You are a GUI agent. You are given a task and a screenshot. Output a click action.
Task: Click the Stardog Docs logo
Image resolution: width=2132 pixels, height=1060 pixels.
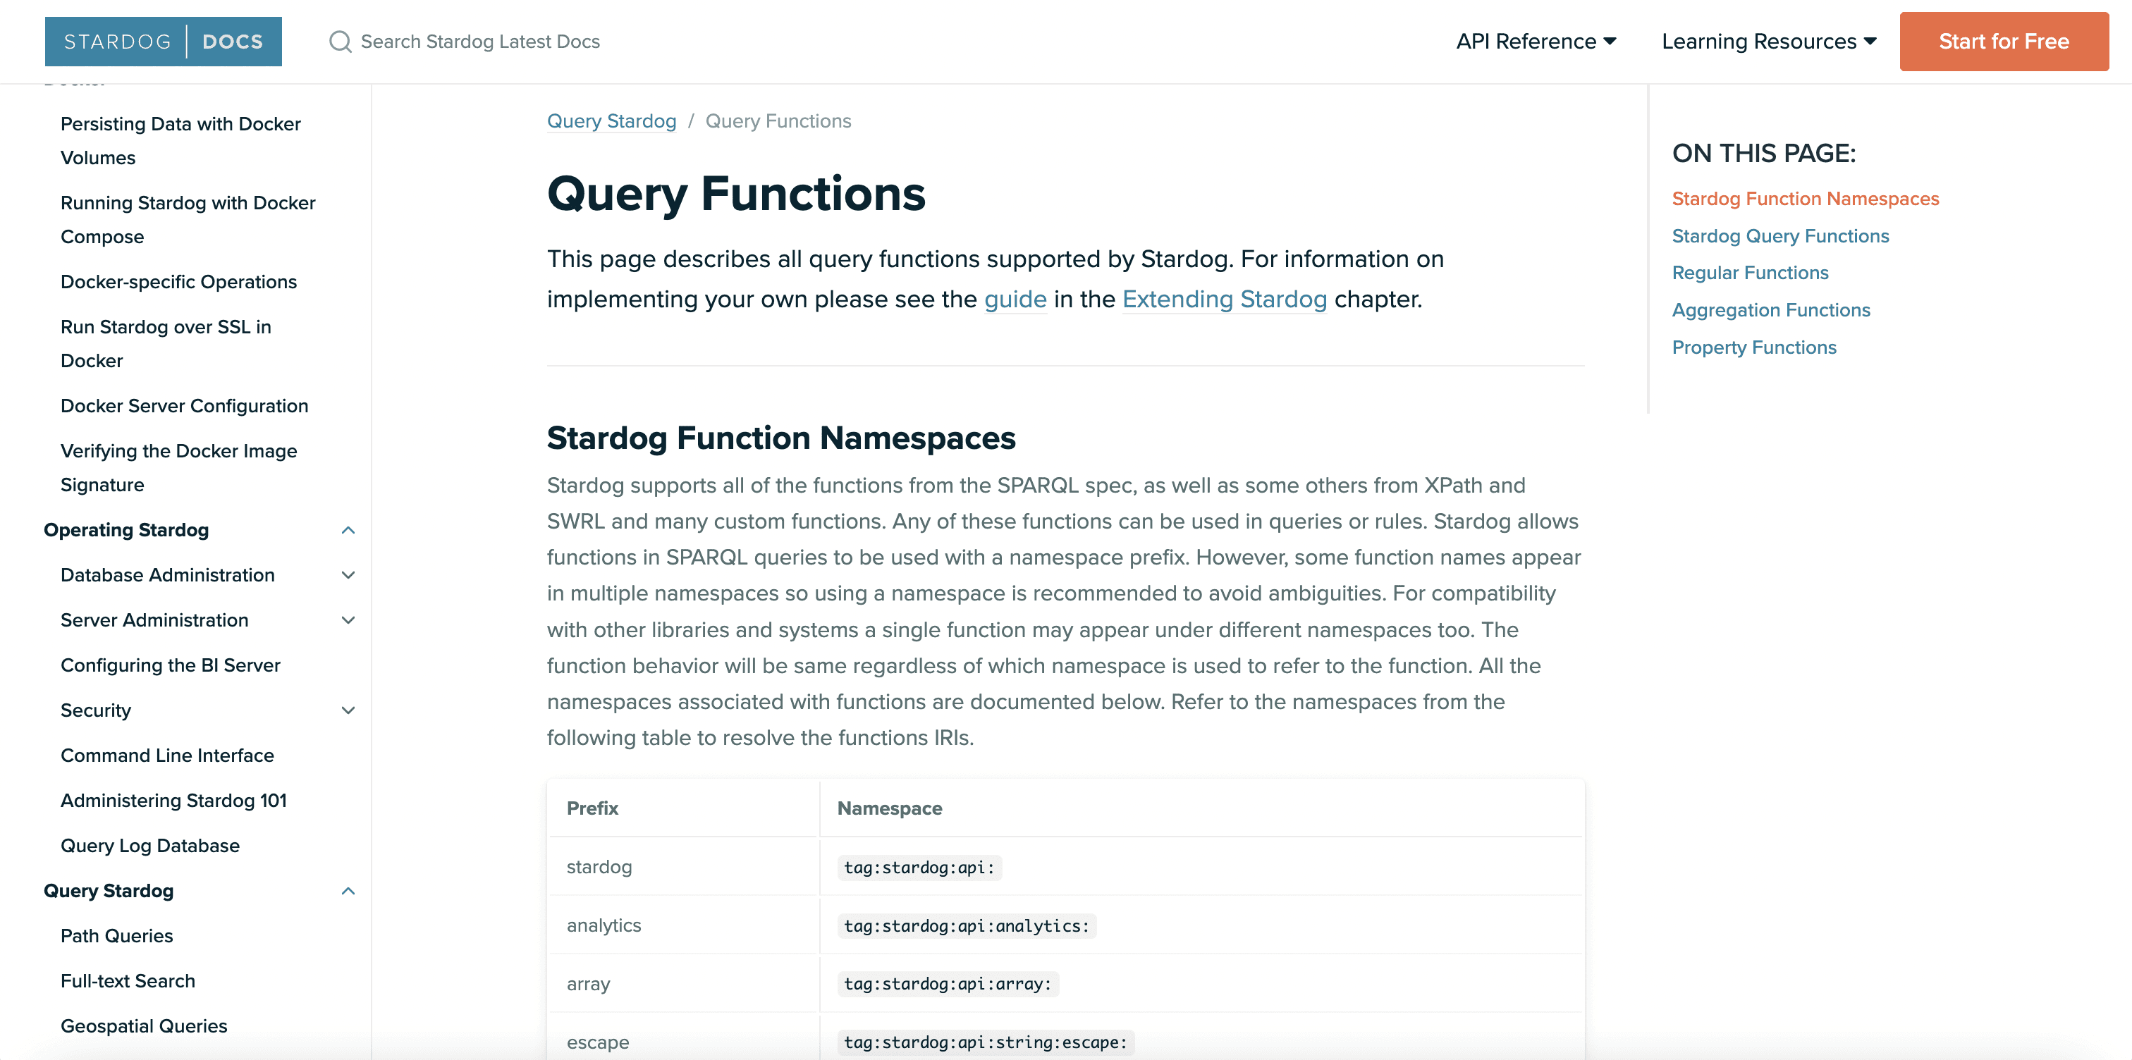coord(163,42)
